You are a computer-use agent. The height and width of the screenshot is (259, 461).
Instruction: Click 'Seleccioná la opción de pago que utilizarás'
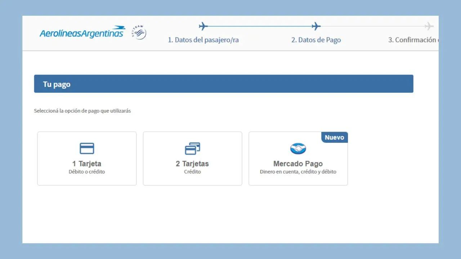[x=82, y=111]
